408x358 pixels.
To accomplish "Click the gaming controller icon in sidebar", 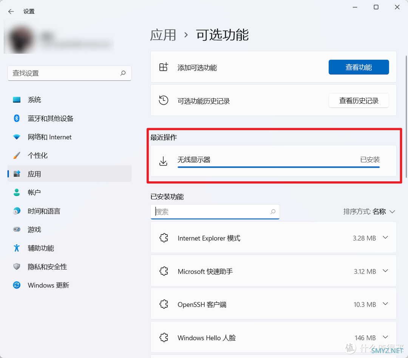I will [x=17, y=230].
